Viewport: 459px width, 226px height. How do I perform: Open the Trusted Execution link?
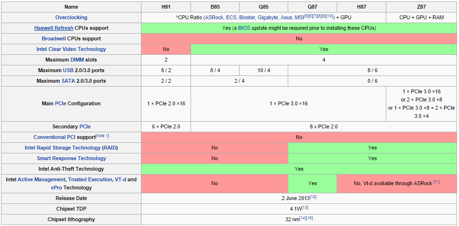pyautogui.click(x=90, y=179)
